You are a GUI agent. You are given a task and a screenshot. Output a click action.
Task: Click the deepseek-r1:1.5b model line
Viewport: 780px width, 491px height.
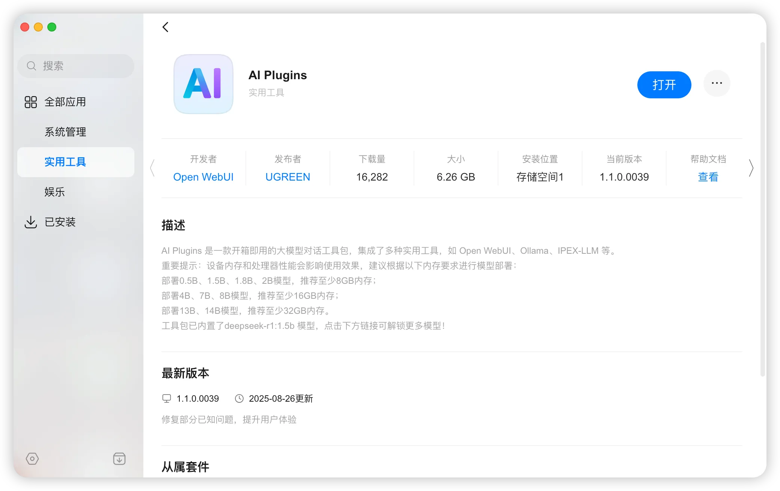coord(303,326)
